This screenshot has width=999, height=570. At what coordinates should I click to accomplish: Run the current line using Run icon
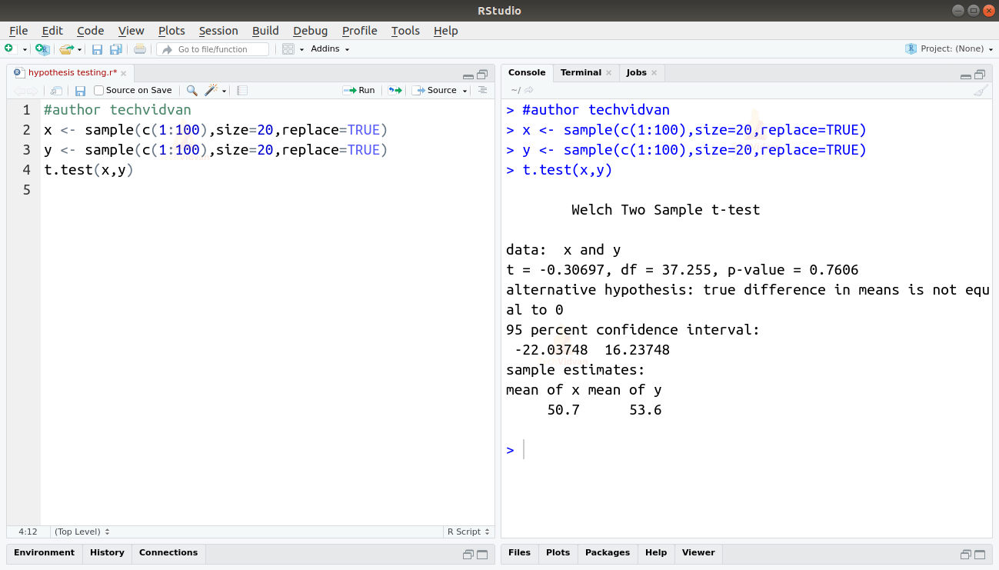coord(358,90)
